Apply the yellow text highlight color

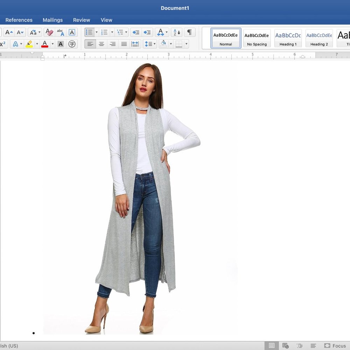[29, 44]
